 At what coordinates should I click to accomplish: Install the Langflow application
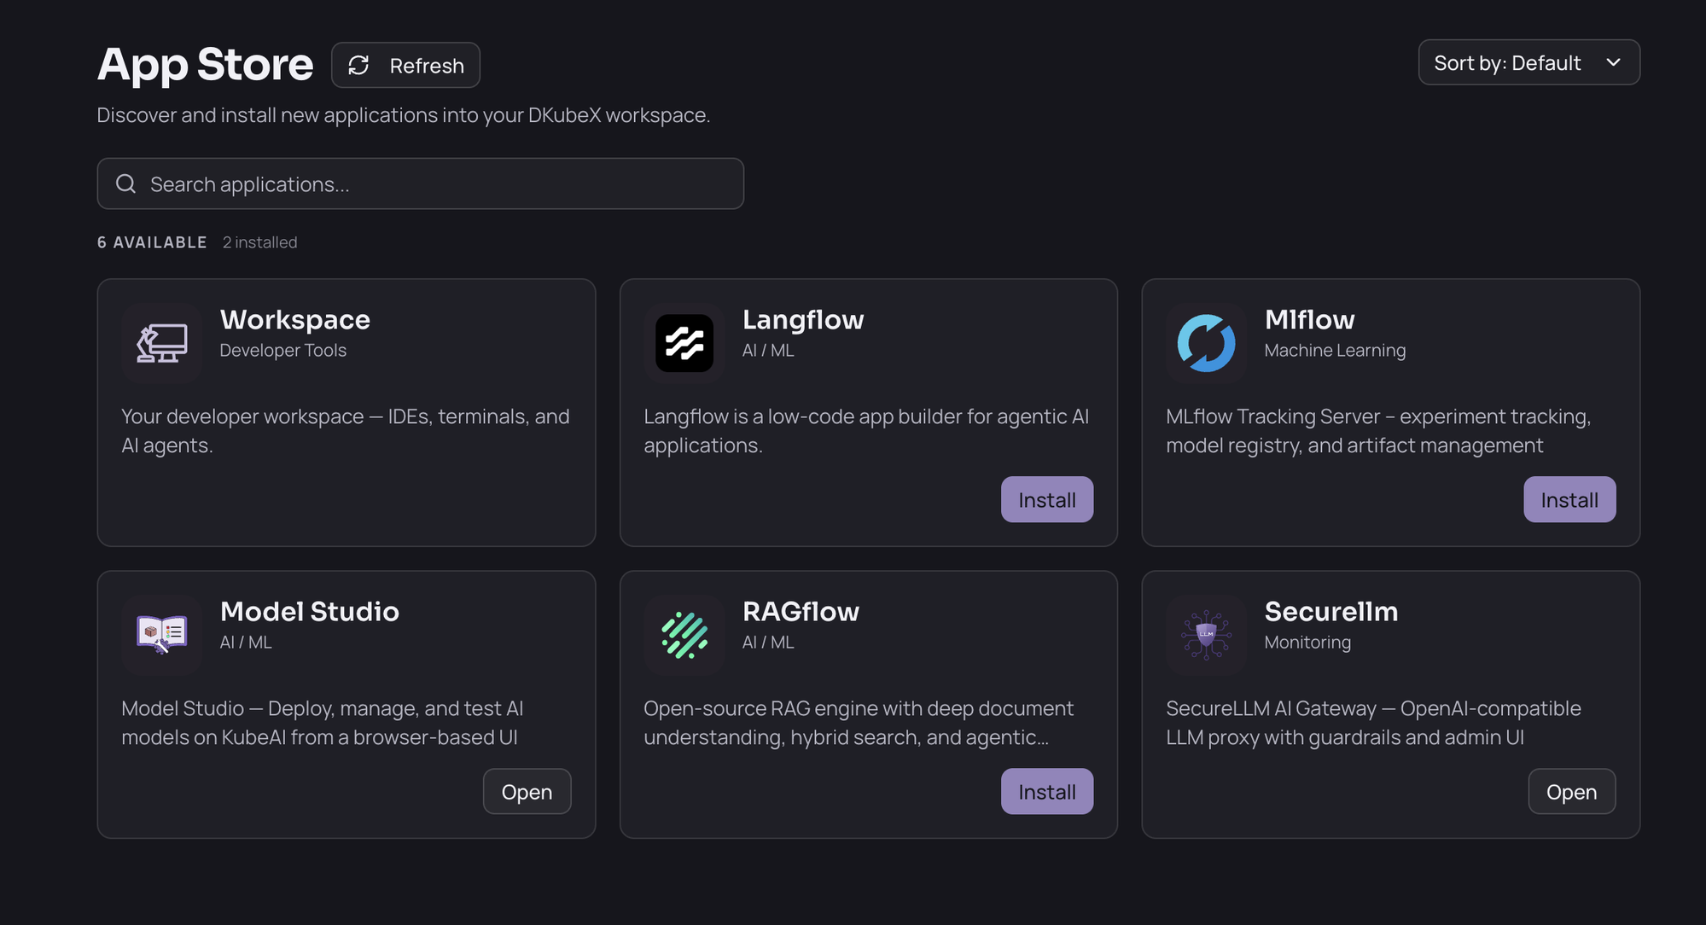(x=1047, y=499)
